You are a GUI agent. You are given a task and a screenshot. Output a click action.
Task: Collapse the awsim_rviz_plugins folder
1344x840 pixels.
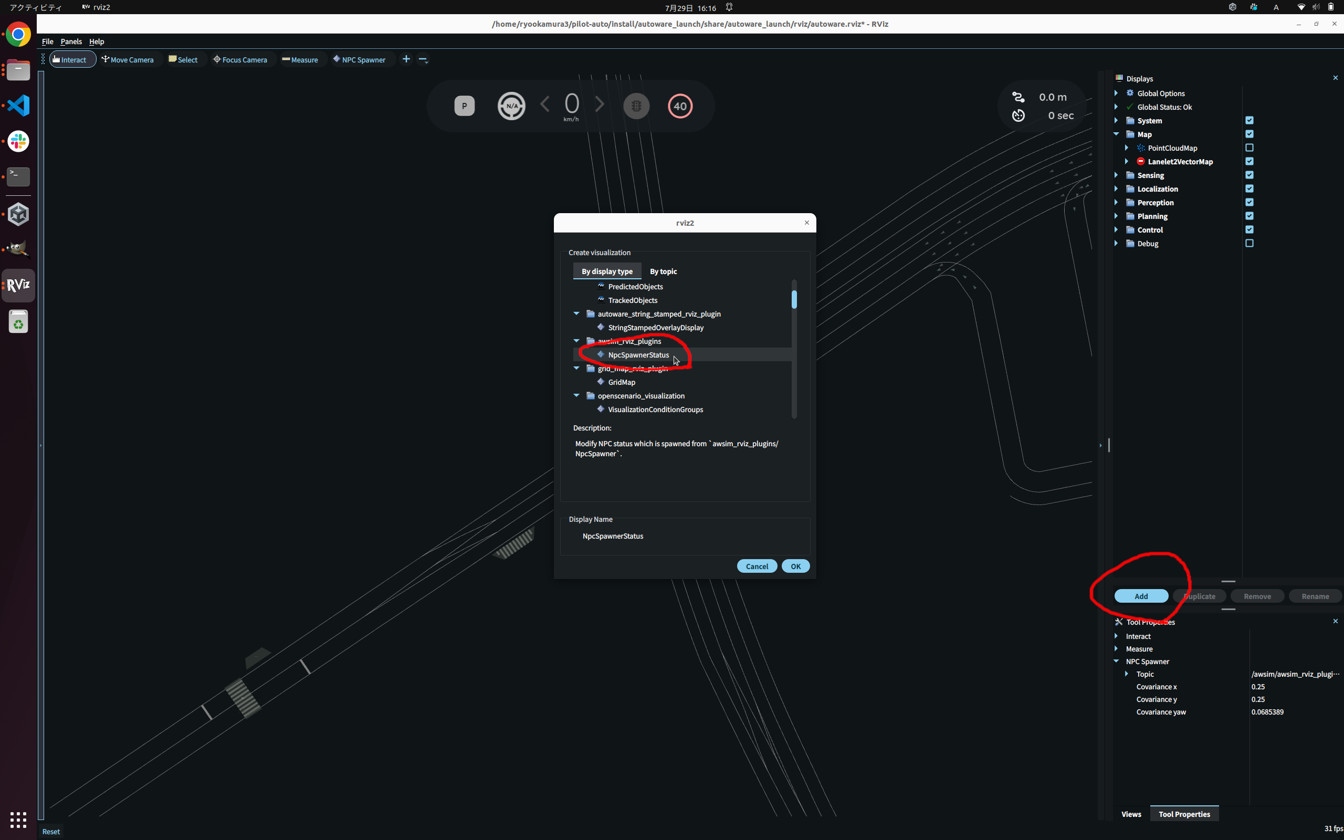(x=576, y=341)
